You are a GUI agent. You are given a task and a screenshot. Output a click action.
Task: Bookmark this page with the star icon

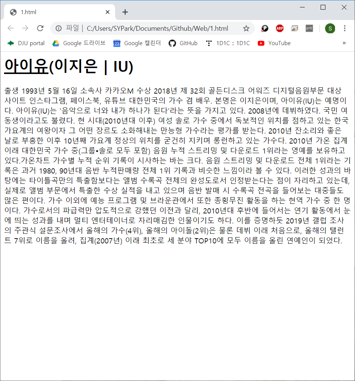[x=246, y=28]
